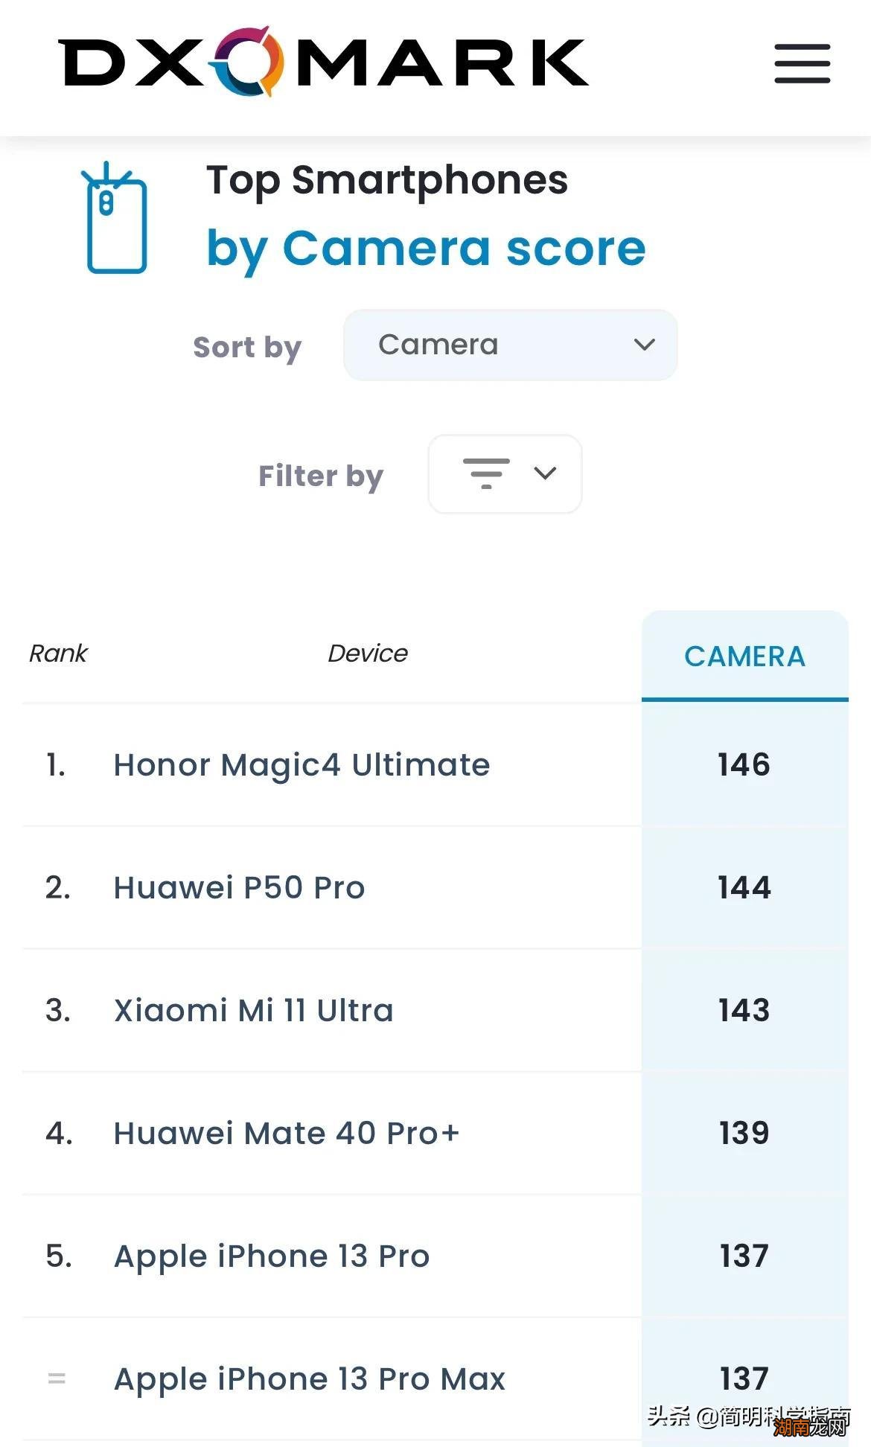Select the CAMERA column tab
The width and height of the screenshot is (871, 1447).
click(x=744, y=657)
